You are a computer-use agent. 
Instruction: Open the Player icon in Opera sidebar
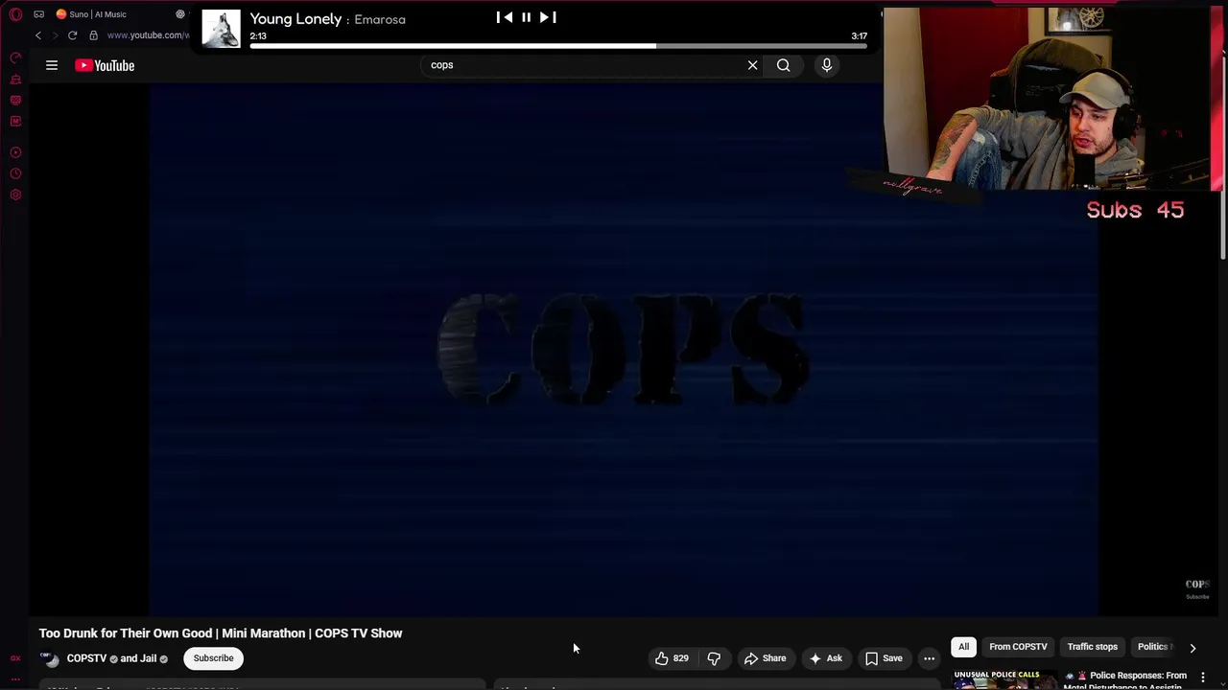(15, 152)
